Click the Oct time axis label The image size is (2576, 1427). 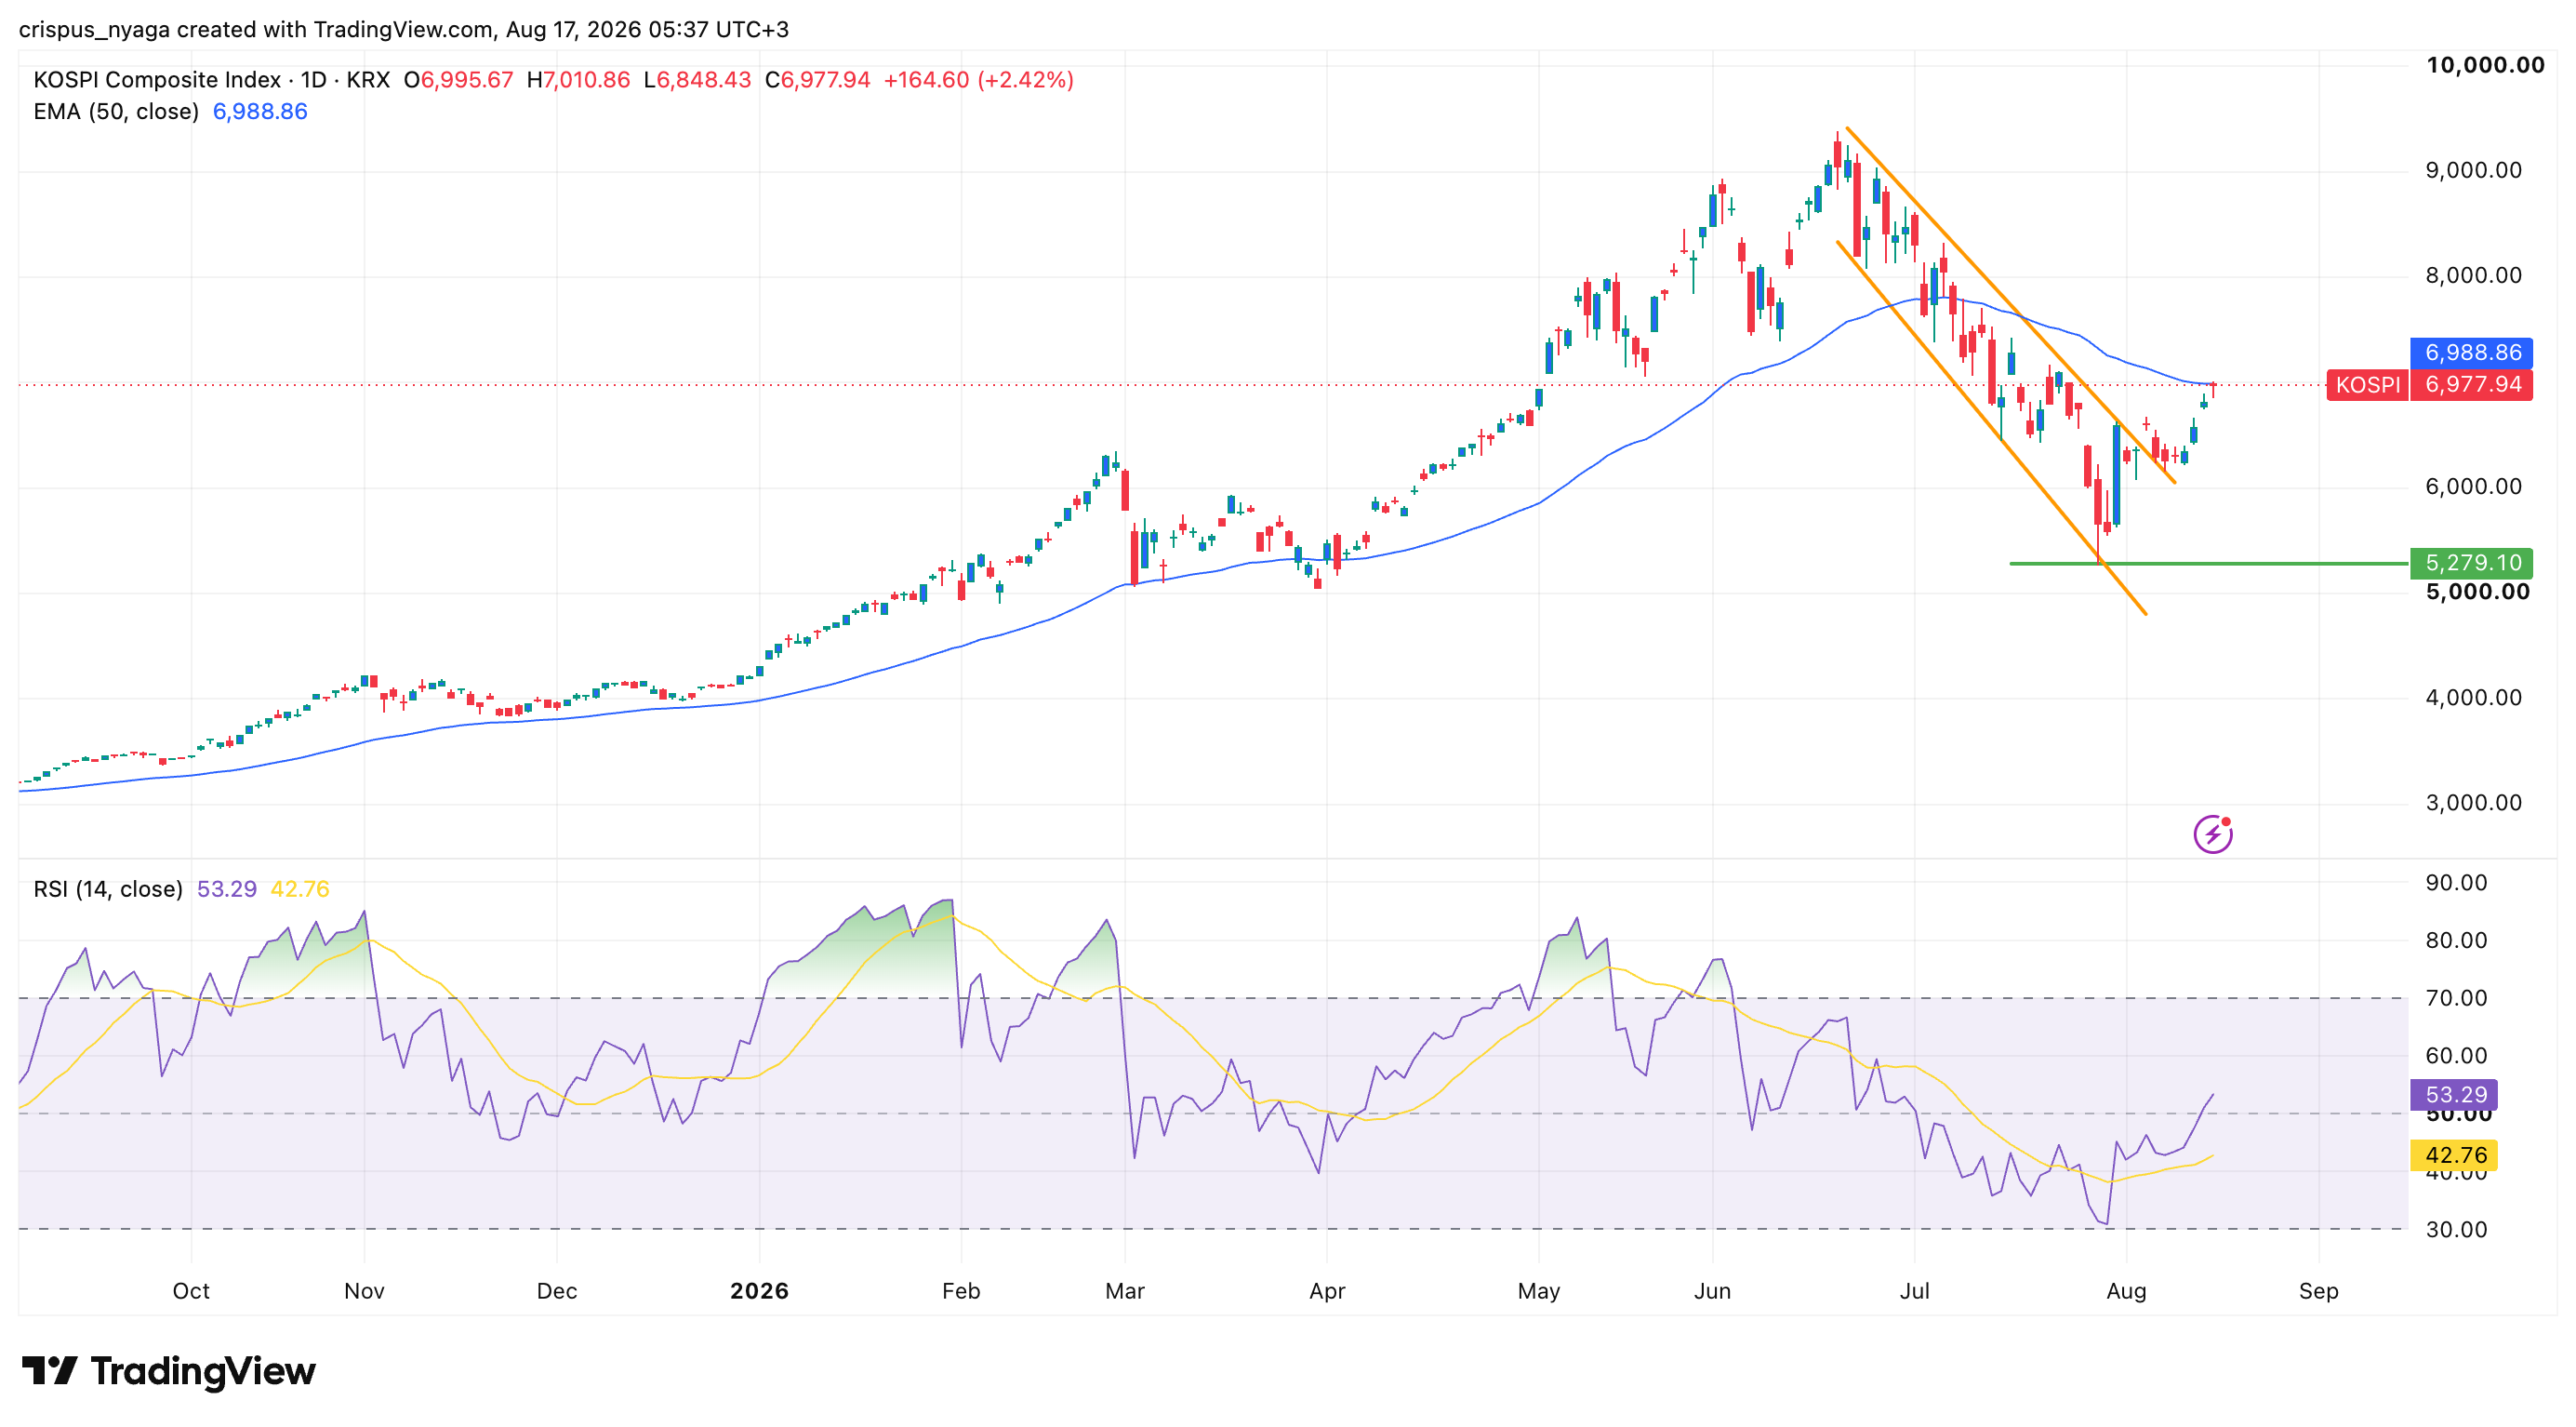[x=191, y=1291]
